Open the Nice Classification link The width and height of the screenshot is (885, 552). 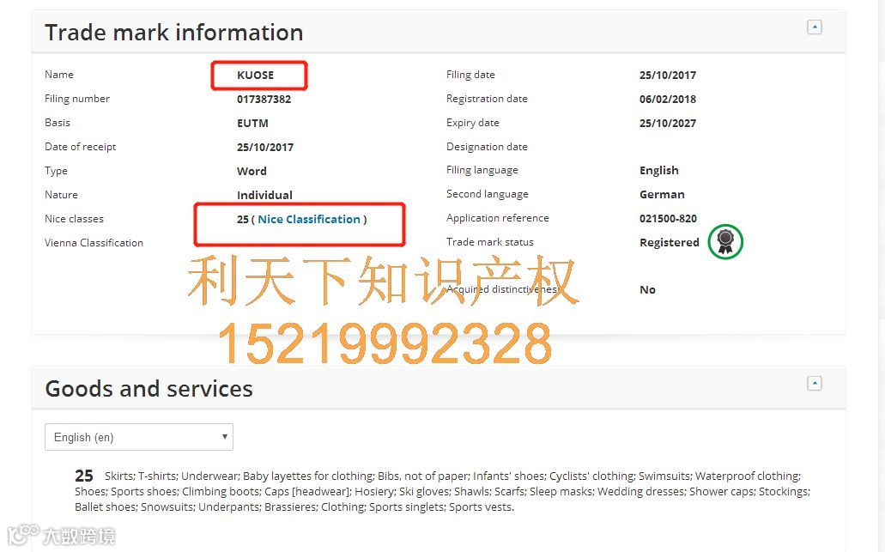pos(309,219)
